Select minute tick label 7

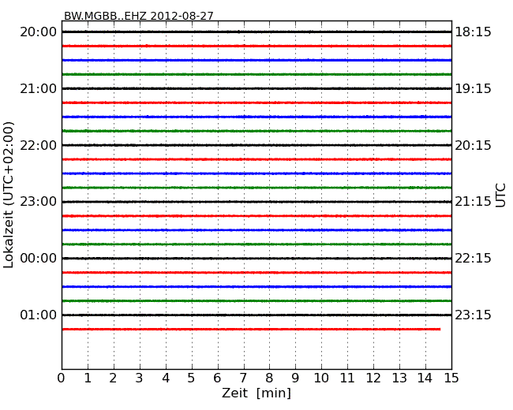tap(243, 378)
